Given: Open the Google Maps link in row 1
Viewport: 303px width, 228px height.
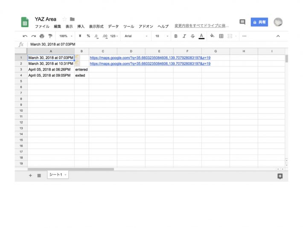Looking at the screenshot, I should click(150, 58).
